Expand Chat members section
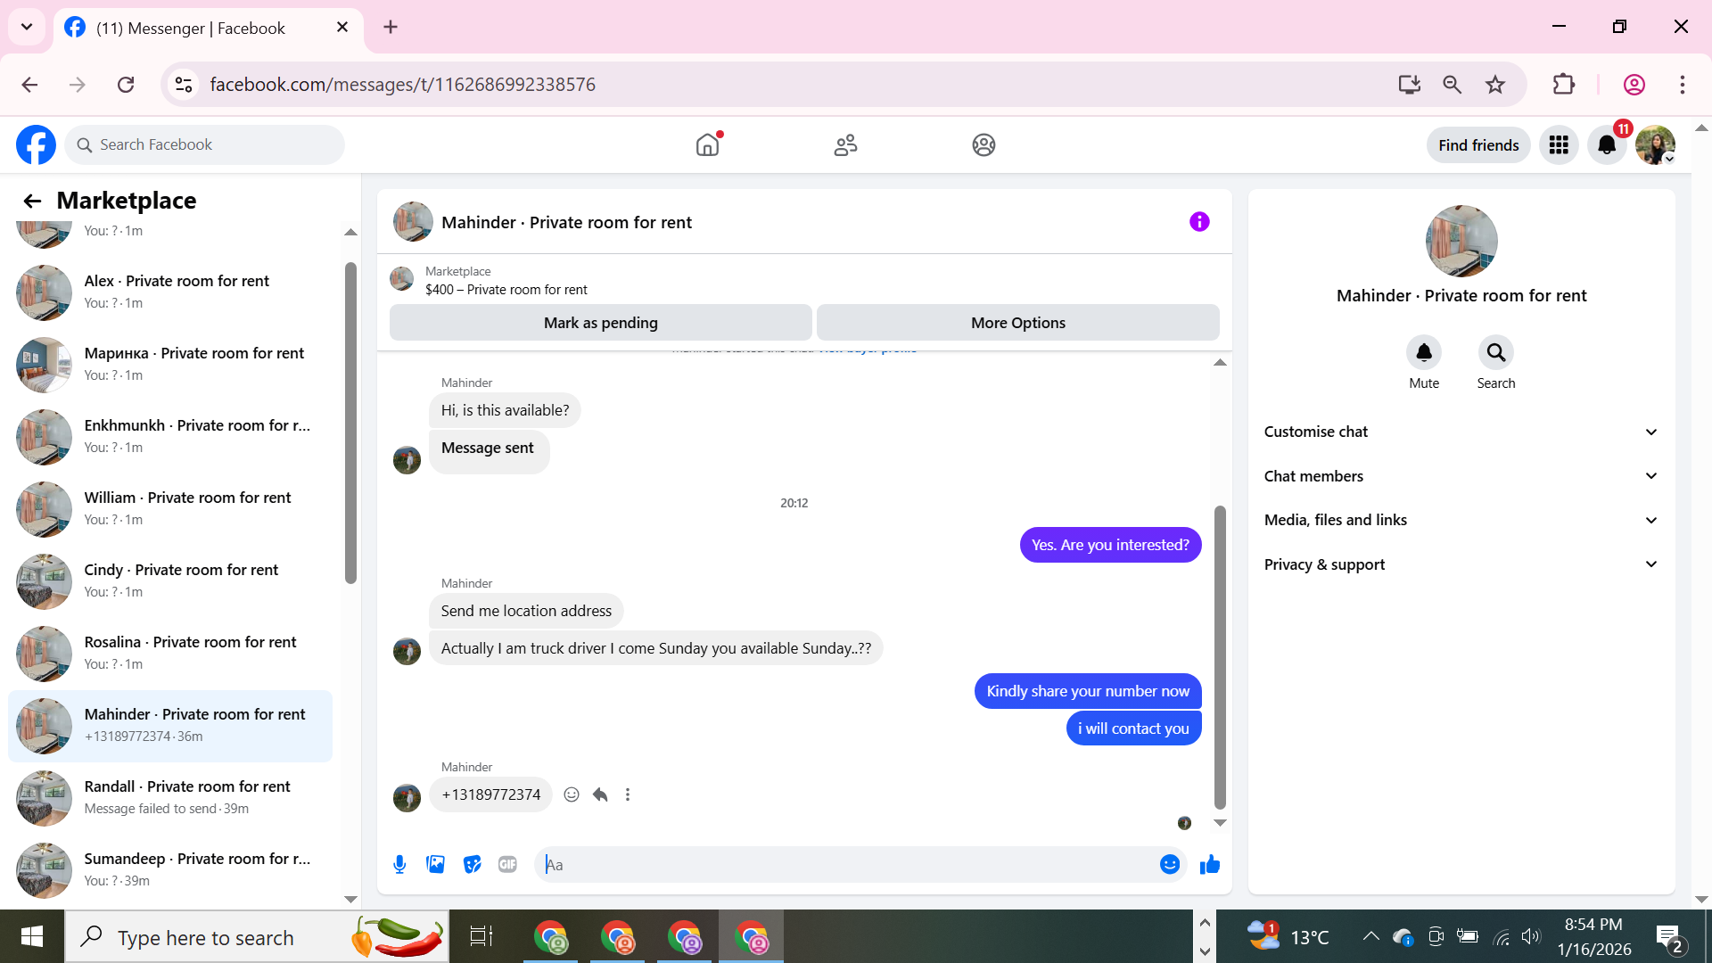 pos(1461,476)
